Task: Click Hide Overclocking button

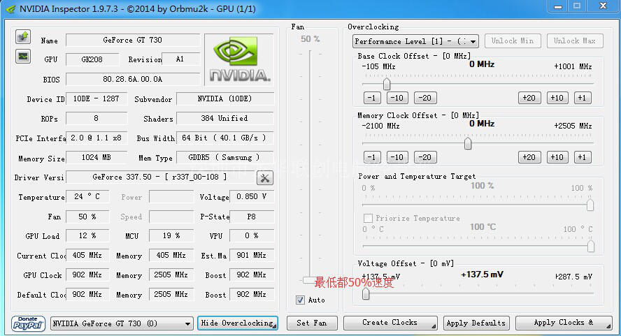Action: 238,323
